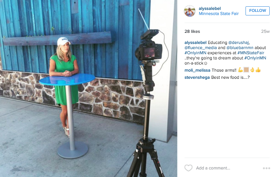
Task: Open the three-dot more options menu
Action: (266, 168)
